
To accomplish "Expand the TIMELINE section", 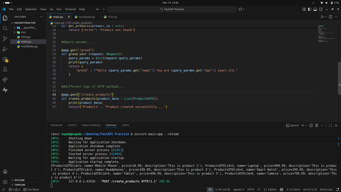I will coord(28,185).
